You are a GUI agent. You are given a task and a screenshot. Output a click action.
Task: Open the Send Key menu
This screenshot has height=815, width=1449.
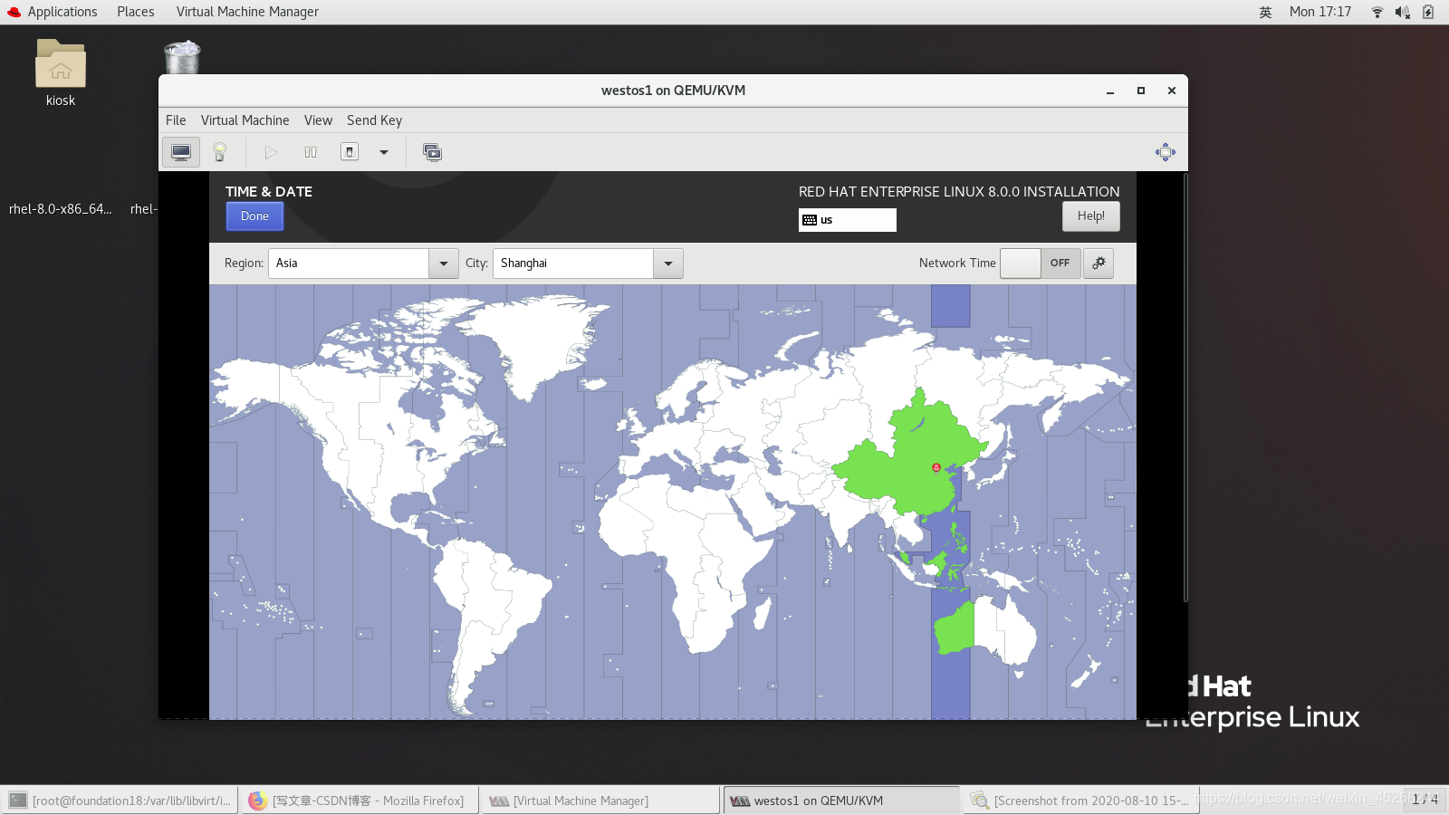(x=374, y=120)
